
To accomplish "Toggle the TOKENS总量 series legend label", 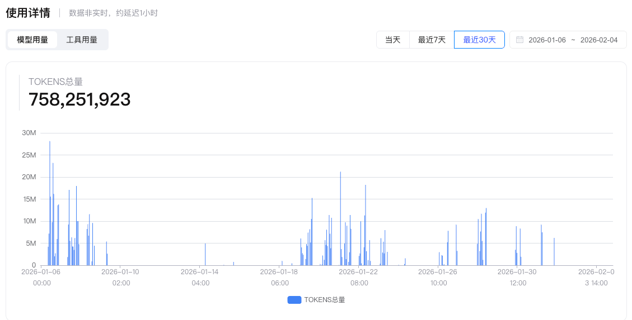I will coord(325,300).
